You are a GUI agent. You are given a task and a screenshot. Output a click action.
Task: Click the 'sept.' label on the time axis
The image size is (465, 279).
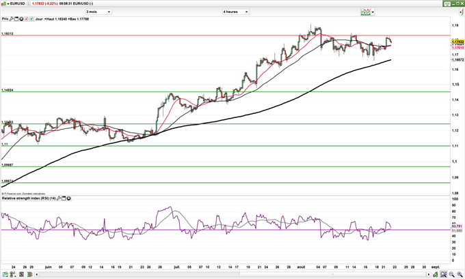[436, 267]
